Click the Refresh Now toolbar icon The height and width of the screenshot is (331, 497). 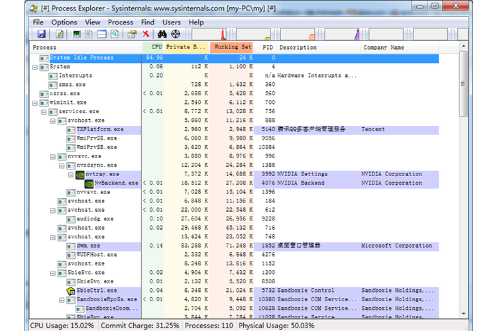point(60,34)
